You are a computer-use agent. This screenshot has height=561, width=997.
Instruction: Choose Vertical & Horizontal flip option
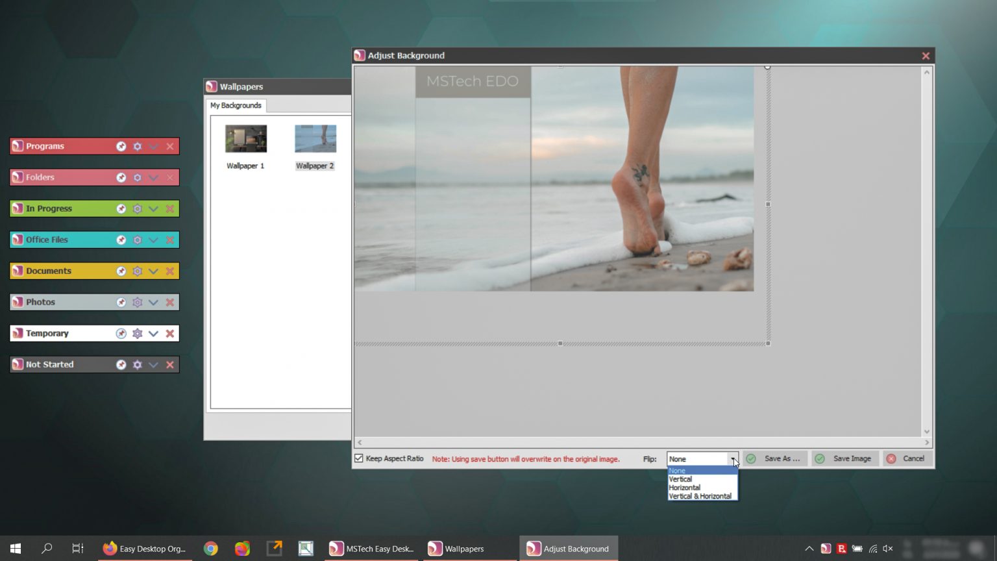[x=702, y=496]
